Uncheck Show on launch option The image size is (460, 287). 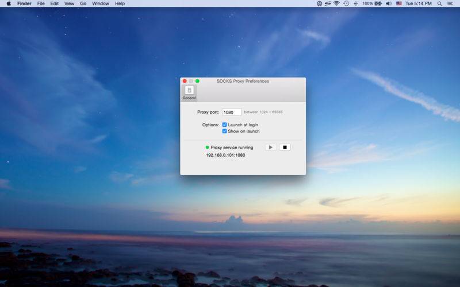point(225,131)
